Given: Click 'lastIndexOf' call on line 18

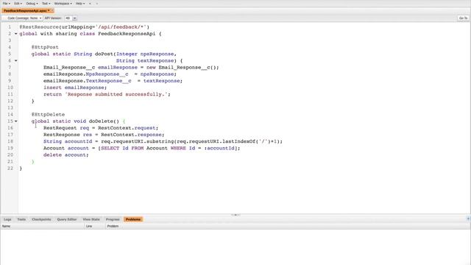Looking at the screenshot, I should [238, 141].
